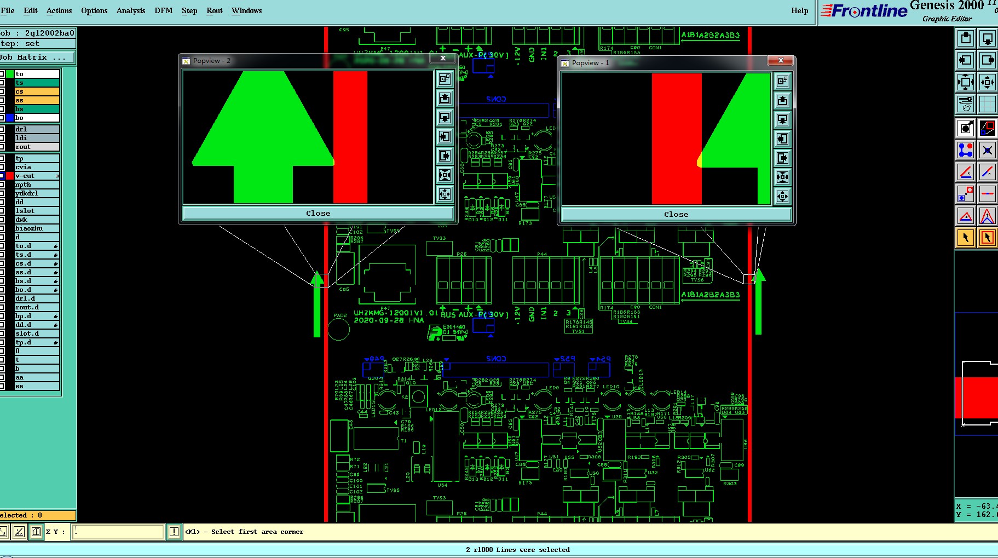Image resolution: width=998 pixels, height=558 pixels.
Task: Click zoom-in icon at bottom of Popview - 2
Action: click(445, 194)
